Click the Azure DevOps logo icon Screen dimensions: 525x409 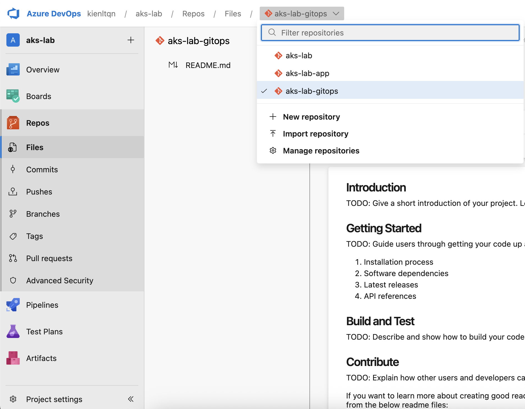[13, 14]
